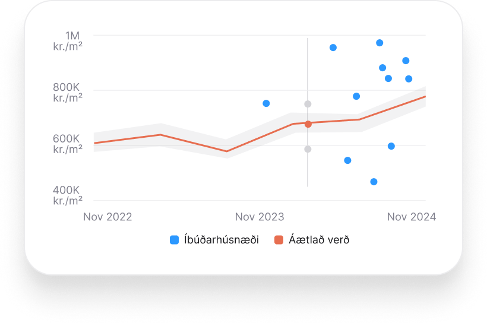This screenshot has height=323, width=487.
Task: Select the lowest blue data point
Action: (374, 182)
